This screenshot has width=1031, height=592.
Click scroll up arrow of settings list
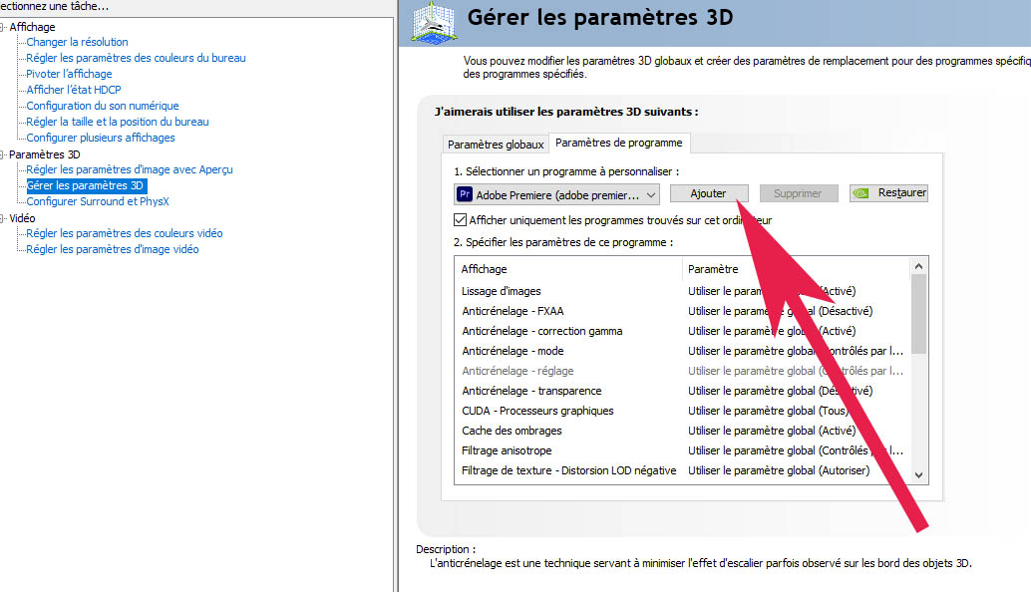click(918, 266)
